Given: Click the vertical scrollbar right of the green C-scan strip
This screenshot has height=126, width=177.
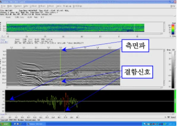Looking at the screenshot, I should click(x=164, y=27).
